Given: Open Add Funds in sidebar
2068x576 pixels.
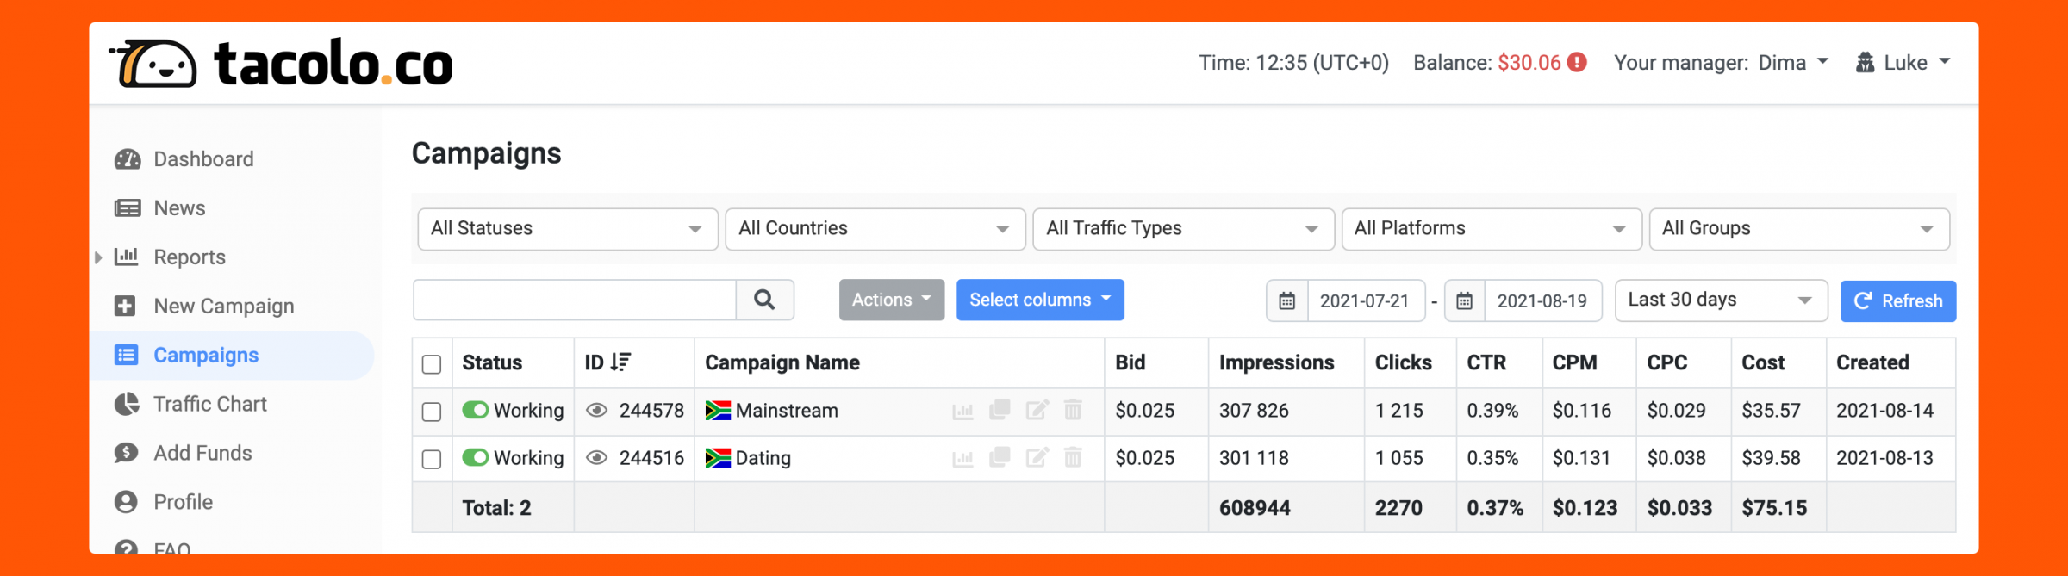Looking at the screenshot, I should click(202, 453).
